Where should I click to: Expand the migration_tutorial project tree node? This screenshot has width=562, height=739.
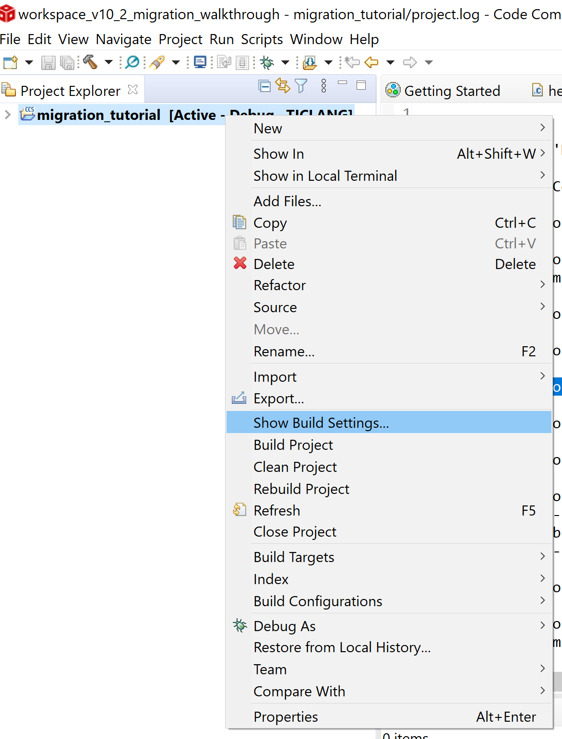coord(8,115)
